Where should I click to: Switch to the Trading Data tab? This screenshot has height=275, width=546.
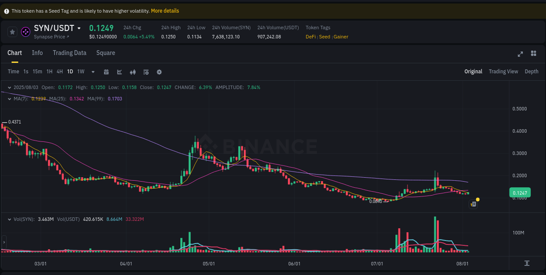tap(69, 53)
